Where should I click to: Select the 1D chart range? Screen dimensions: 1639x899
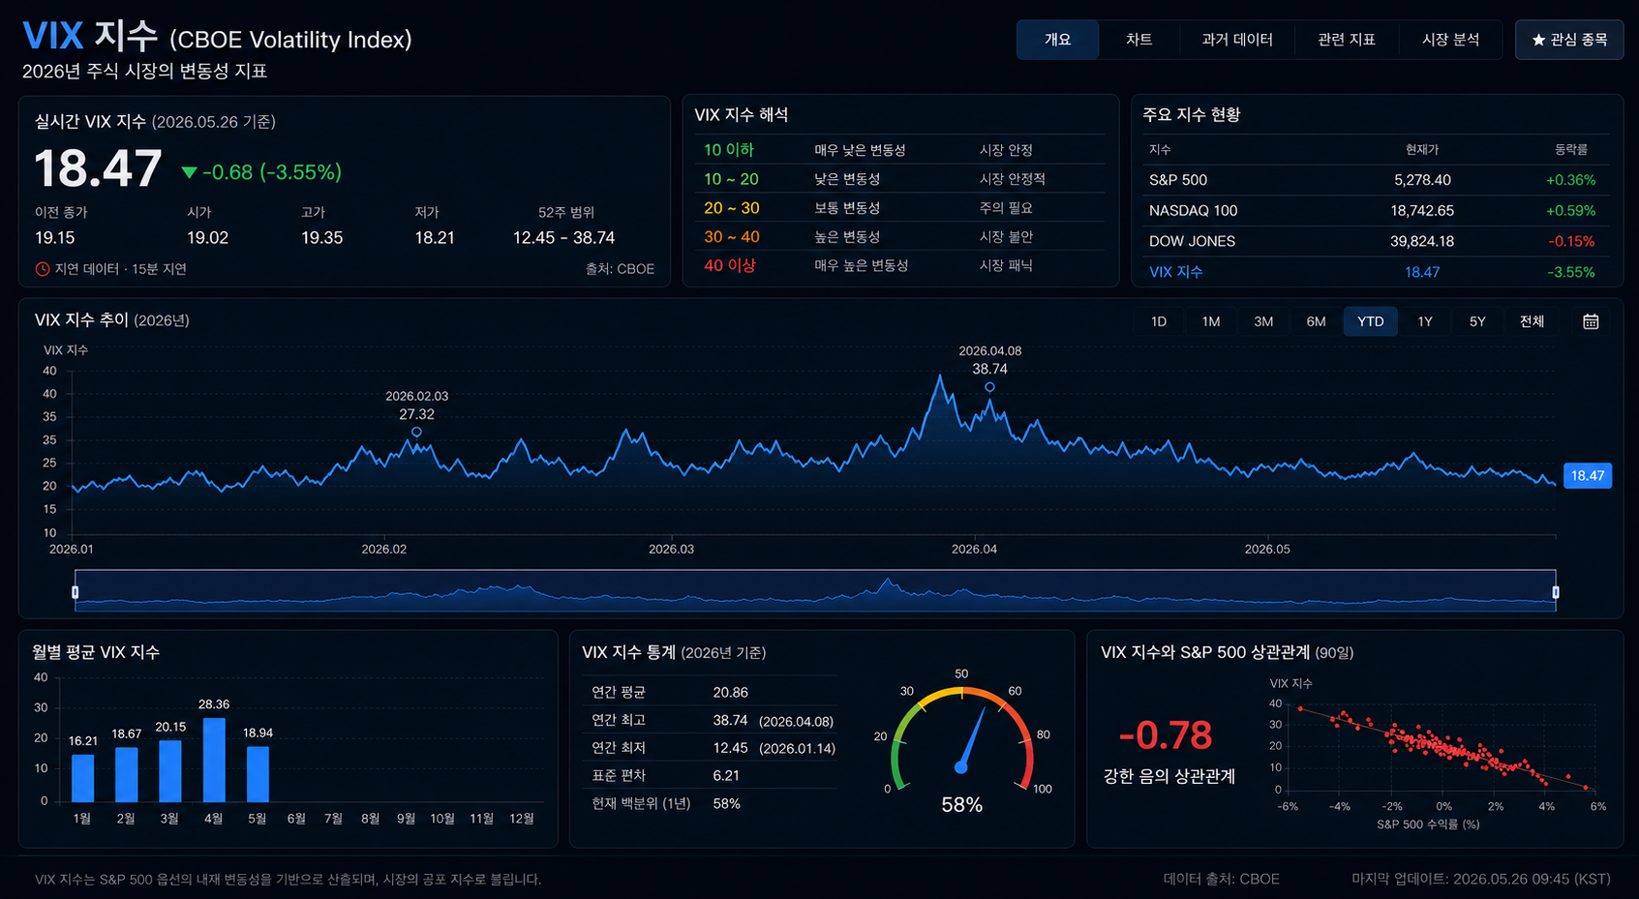(x=1159, y=321)
